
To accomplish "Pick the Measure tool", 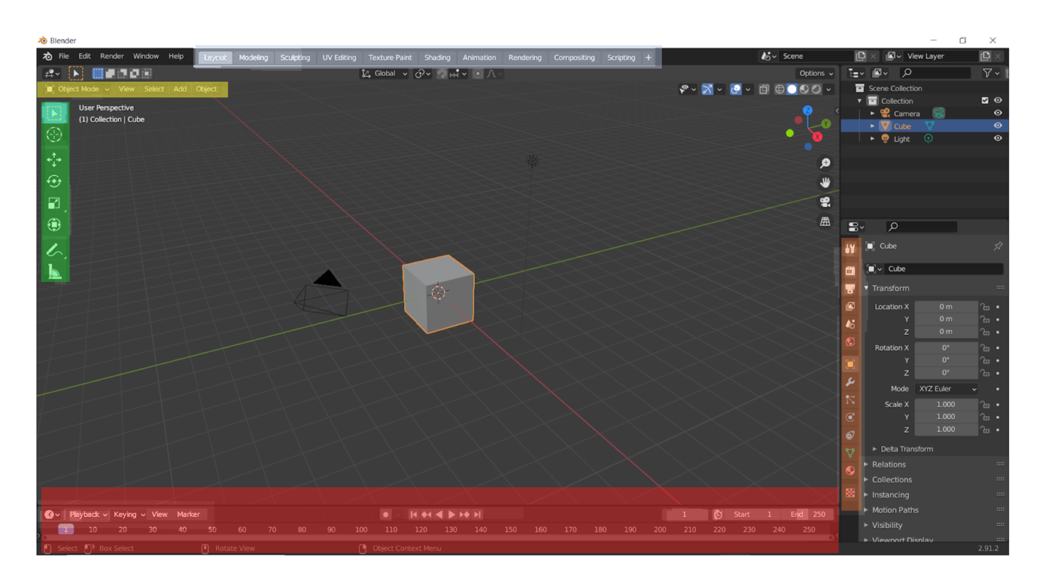I will [54, 272].
